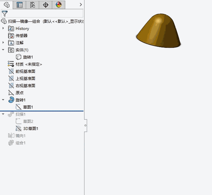
Task: Select the 旋转1 revolve feature label
Action: click(21, 100)
